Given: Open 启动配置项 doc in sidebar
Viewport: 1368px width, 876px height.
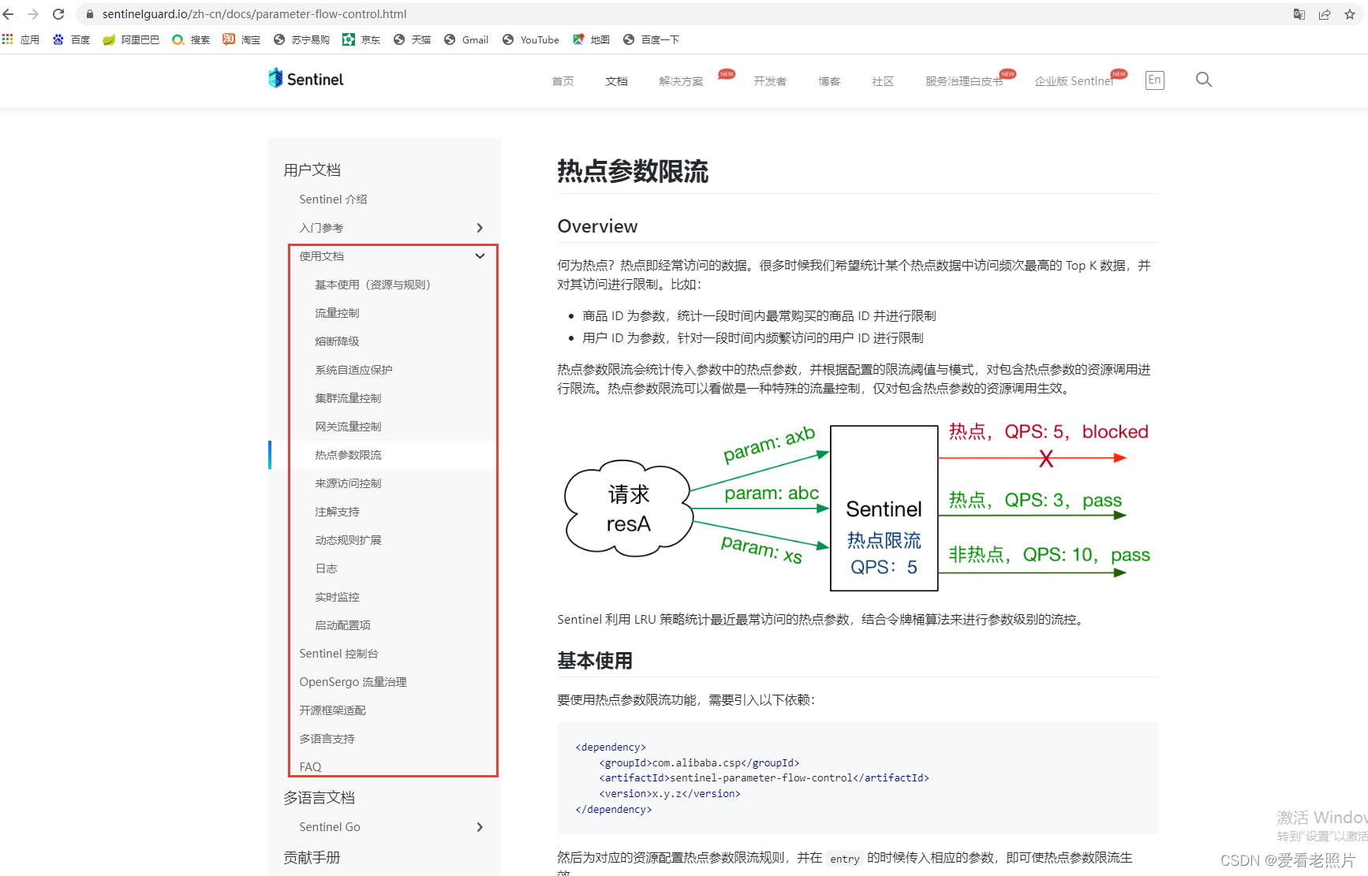Looking at the screenshot, I should point(342,625).
